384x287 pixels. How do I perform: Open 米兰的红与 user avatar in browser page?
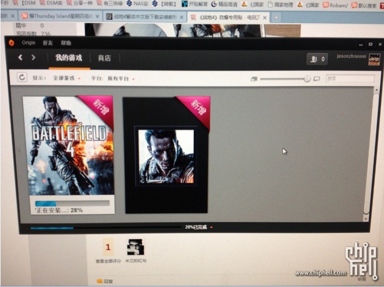pos(135,247)
